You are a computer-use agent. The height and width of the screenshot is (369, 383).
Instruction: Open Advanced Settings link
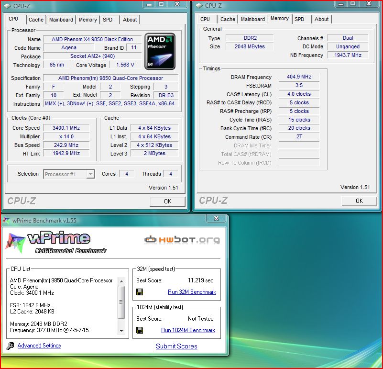39,346
